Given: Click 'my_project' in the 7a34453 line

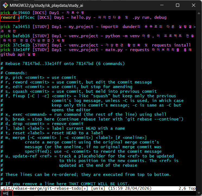Looking at the screenshot, I should (x=81, y=27).
